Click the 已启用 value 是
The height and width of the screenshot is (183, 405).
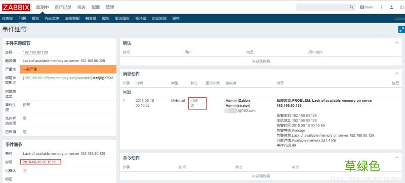[25, 132]
